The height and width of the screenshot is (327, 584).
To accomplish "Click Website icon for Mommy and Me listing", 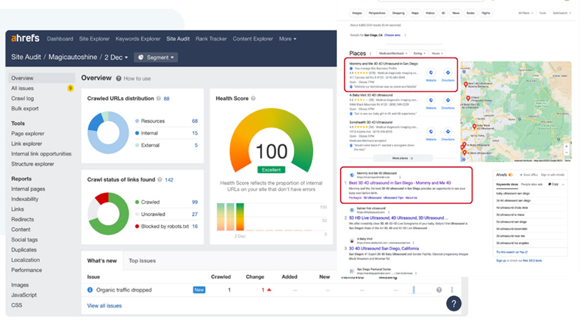I will (x=431, y=72).
